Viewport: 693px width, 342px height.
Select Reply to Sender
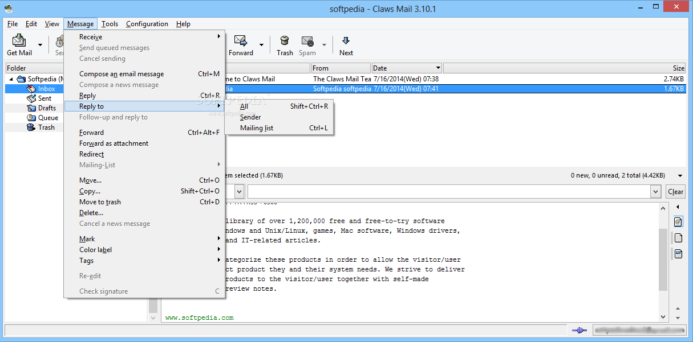click(x=279, y=117)
